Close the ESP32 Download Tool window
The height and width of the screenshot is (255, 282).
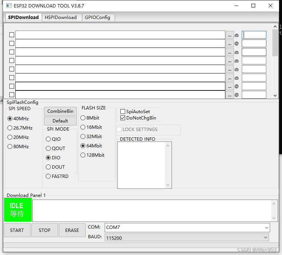click(x=270, y=6)
